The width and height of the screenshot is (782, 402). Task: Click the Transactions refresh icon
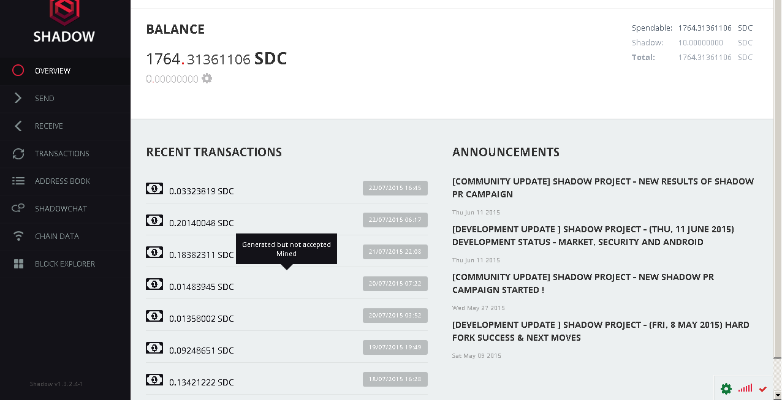[18, 153]
